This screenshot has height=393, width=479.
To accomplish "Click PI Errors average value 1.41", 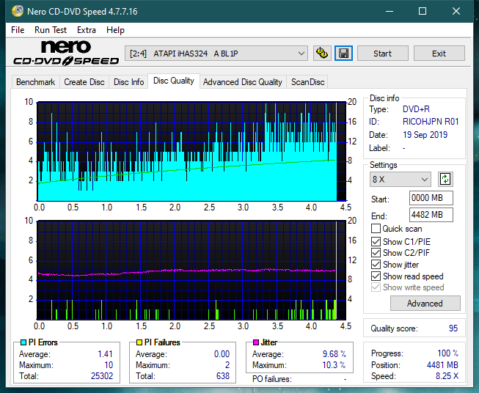I will [x=105, y=354].
